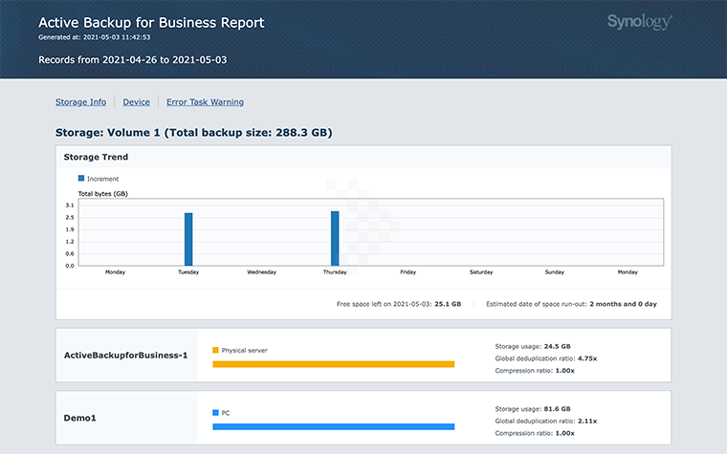Click the Synology logo in header

[639, 22]
